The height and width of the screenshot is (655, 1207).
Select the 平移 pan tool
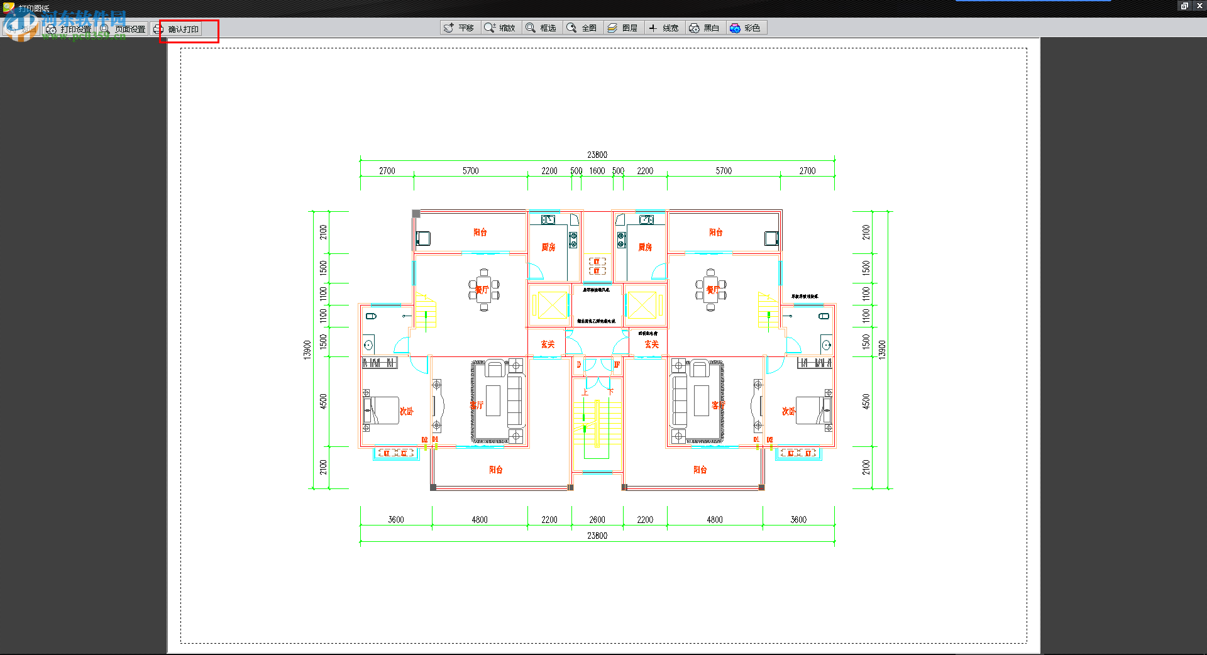pyautogui.click(x=460, y=28)
